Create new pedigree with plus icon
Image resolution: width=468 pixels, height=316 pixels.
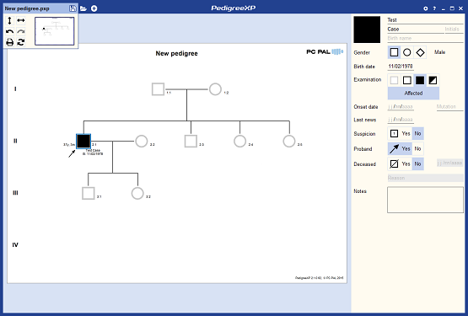click(x=94, y=8)
